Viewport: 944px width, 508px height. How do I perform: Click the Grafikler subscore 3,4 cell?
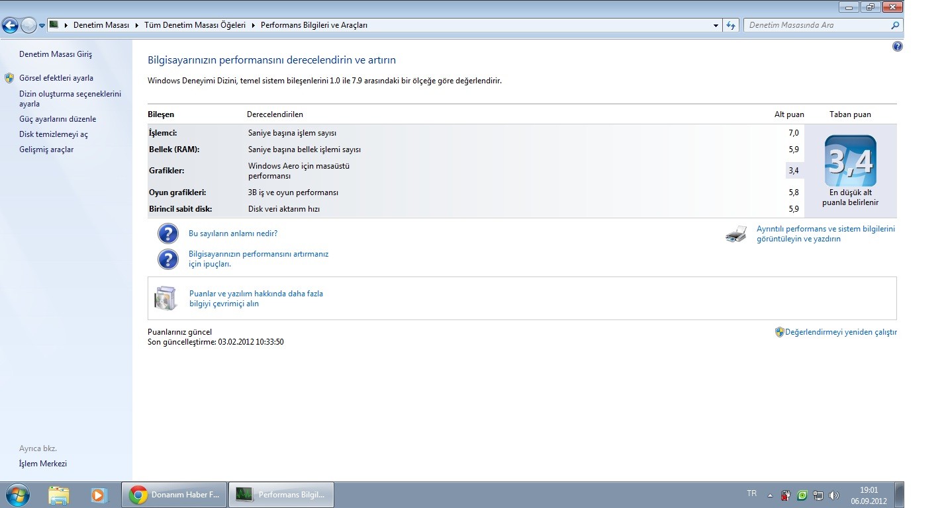point(794,171)
